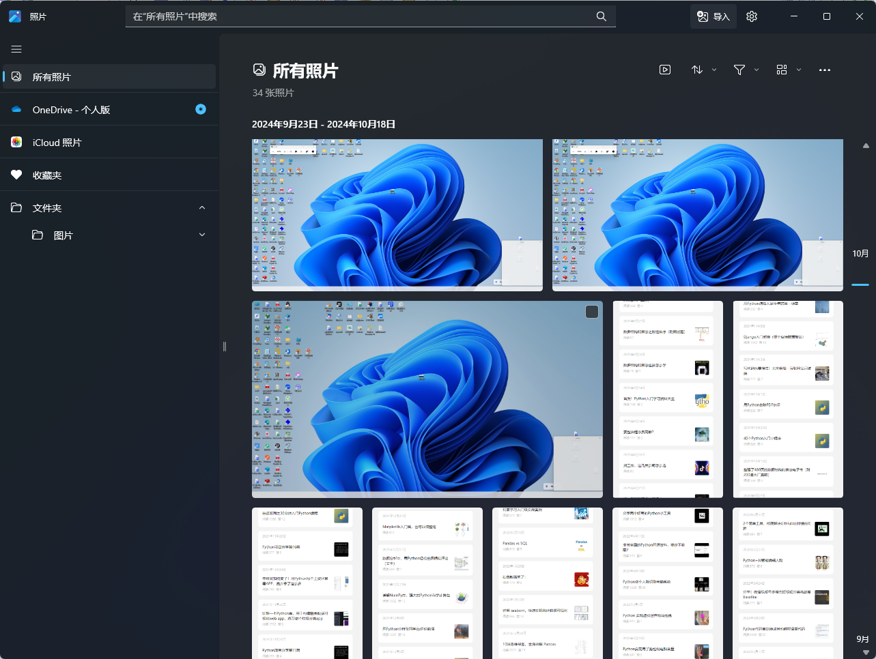This screenshot has width=876, height=659.
Task: Collapse the 文件夹 section chevron
Action: click(202, 208)
